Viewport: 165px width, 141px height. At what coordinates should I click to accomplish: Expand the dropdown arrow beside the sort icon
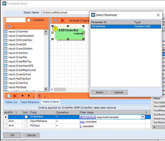click(x=45, y=97)
